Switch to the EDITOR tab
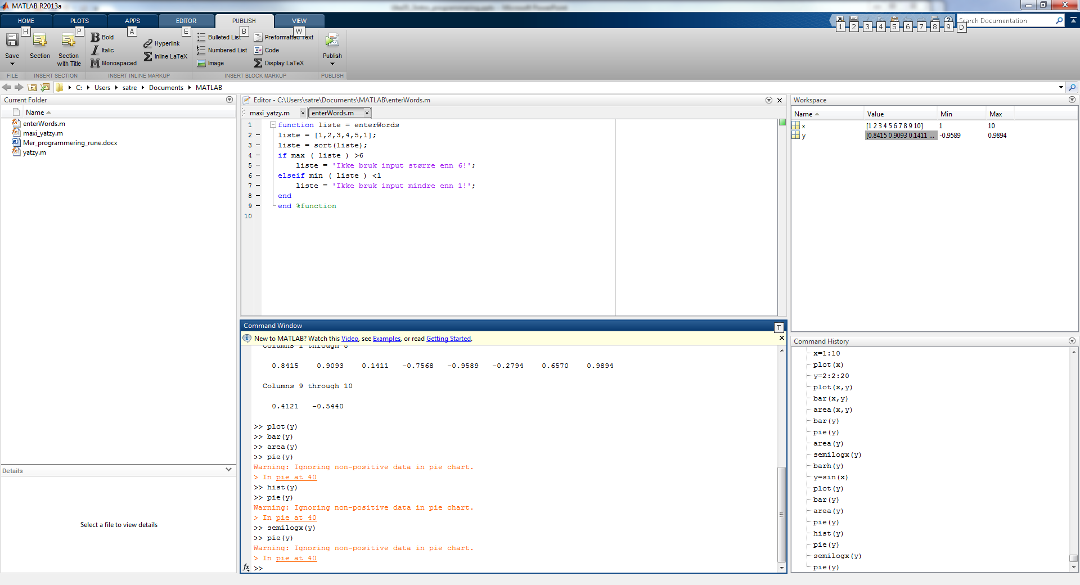1080x585 pixels. 186,21
